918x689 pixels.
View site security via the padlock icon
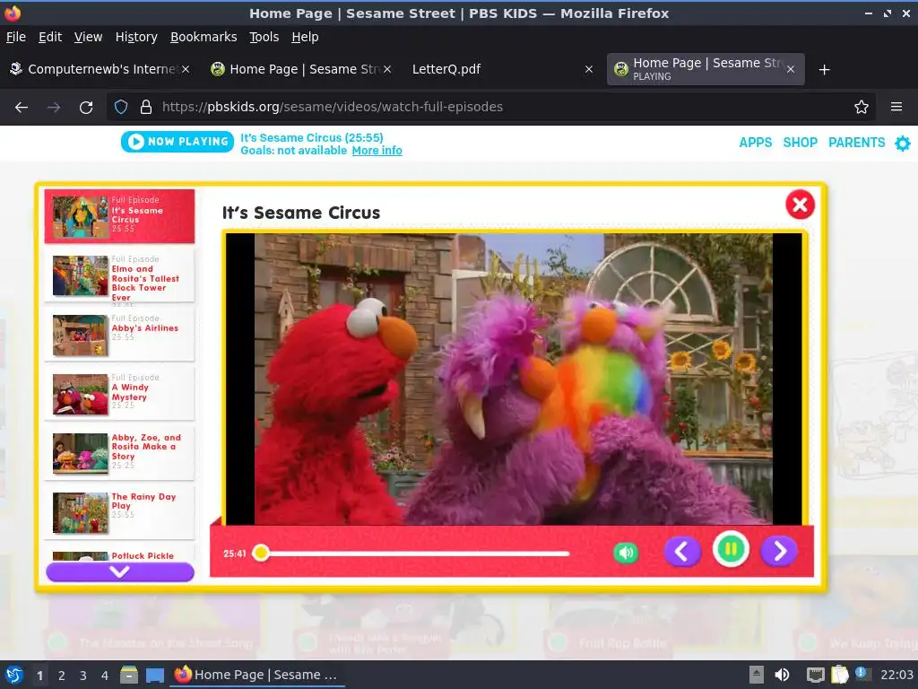(146, 107)
